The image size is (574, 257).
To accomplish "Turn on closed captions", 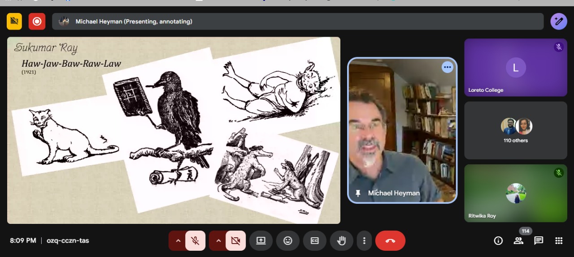I will (314, 240).
